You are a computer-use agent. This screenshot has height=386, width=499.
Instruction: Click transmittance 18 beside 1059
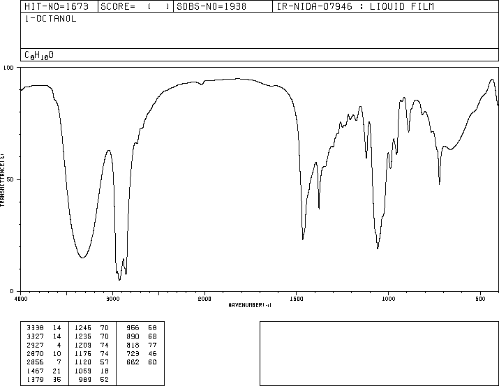coord(105,371)
